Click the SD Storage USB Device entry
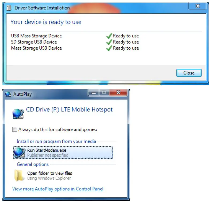The image size is (209, 202). 34,42
